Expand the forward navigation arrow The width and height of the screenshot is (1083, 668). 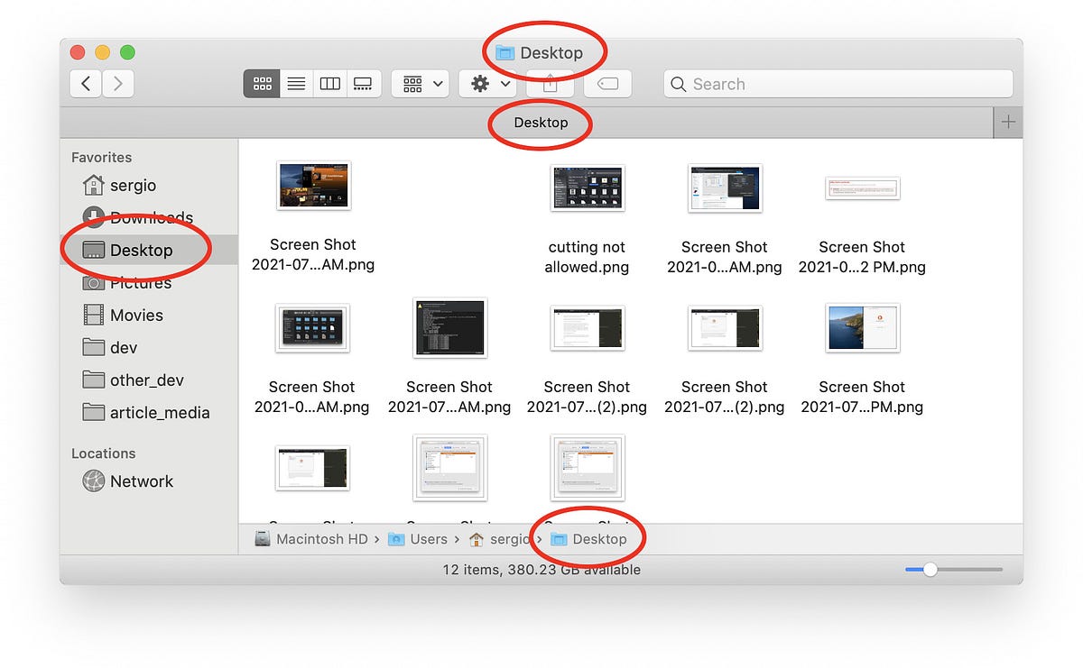point(117,83)
